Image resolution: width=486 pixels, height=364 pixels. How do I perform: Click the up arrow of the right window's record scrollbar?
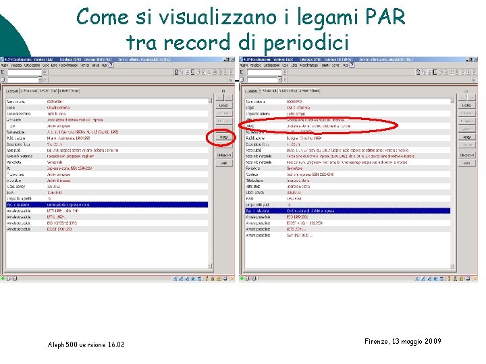tap(452, 101)
